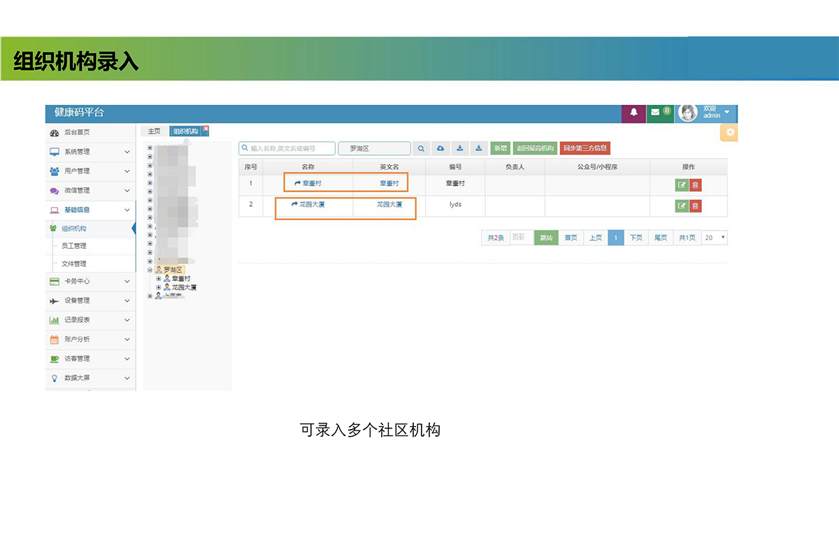Click the edit icon for 章董村 row

tap(681, 185)
